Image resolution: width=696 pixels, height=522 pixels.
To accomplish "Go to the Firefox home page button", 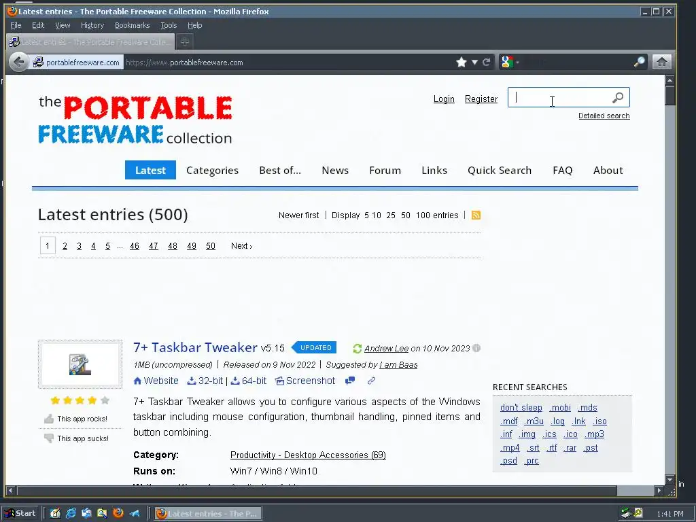I will (x=661, y=62).
